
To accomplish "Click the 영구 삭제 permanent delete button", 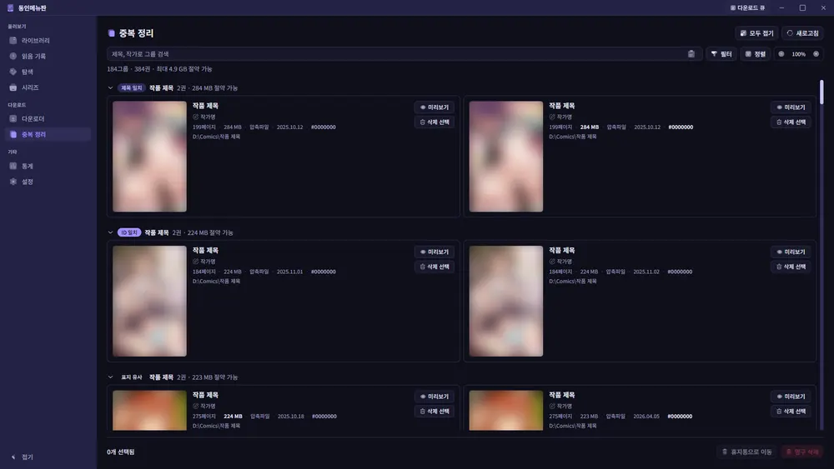I will point(802,452).
